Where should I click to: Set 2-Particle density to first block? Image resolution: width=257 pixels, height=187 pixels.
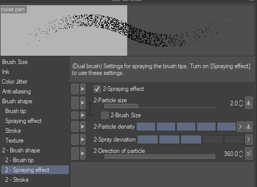point(146,127)
